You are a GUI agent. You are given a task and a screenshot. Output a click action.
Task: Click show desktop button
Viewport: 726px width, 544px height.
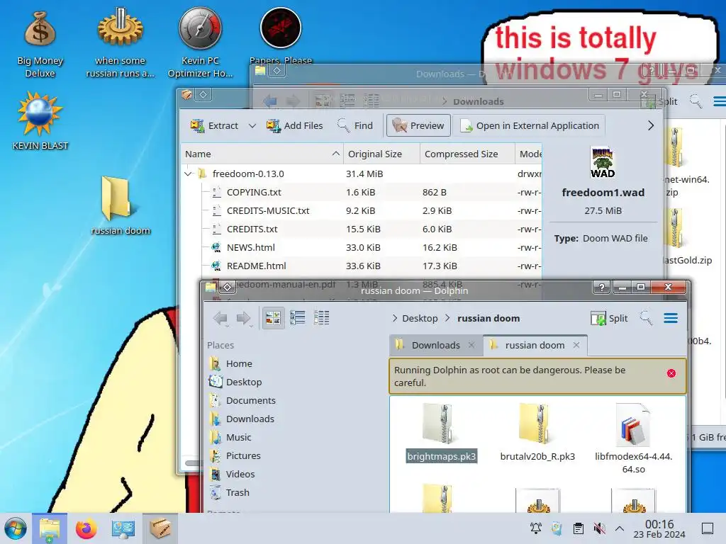(708, 528)
